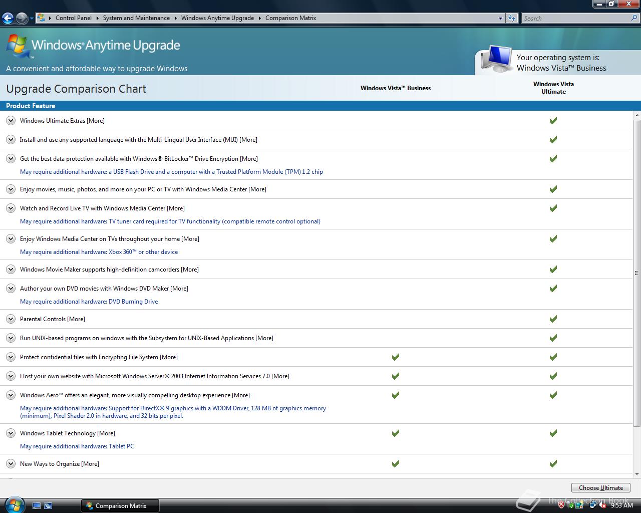Open dropdown arrow after Windows Anytime Upgrade breadcrumb
Viewport: 641px width, 513px height.
pyautogui.click(x=260, y=18)
